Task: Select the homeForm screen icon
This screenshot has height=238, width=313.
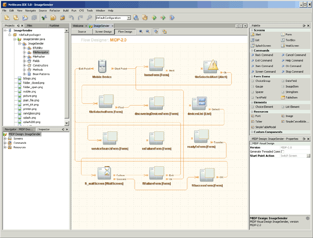Action: click(156, 65)
